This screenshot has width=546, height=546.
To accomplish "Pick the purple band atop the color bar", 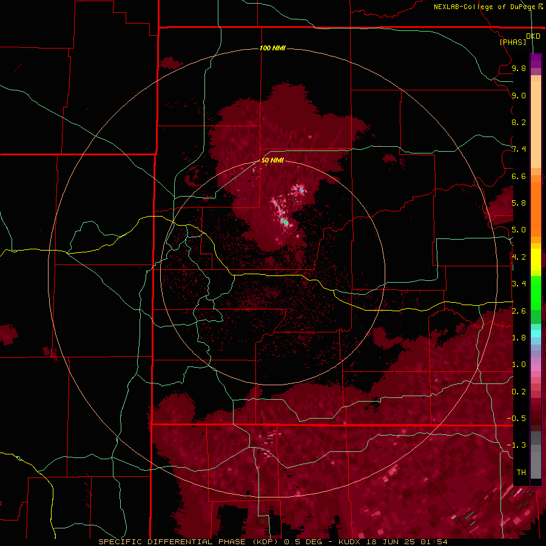I will tap(536, 61).
